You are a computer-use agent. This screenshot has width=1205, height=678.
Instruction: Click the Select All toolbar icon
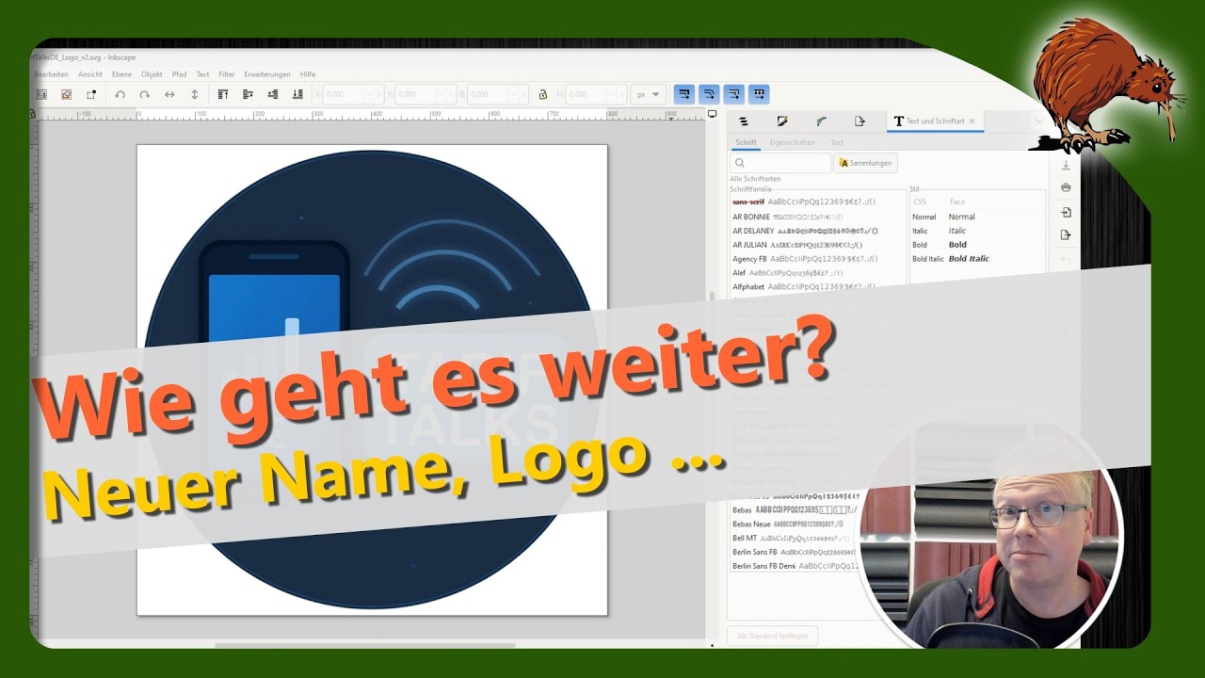click(41, 94)
